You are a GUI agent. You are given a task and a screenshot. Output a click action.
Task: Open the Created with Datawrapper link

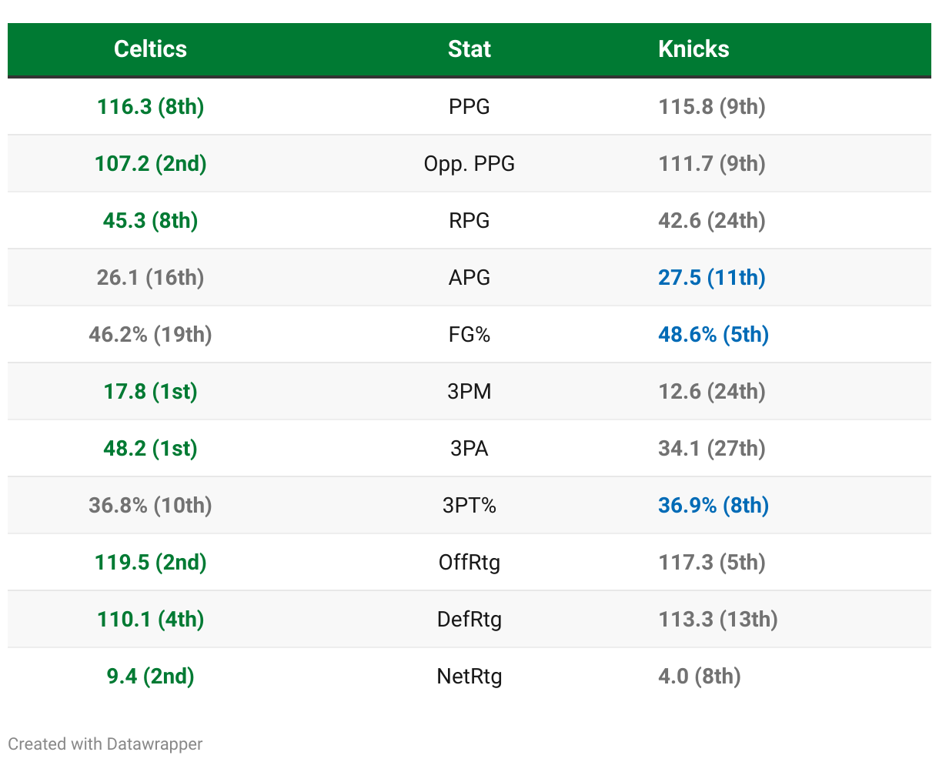[105, 744]
